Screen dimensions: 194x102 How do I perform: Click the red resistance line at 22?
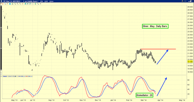click(x=157, y=49)
